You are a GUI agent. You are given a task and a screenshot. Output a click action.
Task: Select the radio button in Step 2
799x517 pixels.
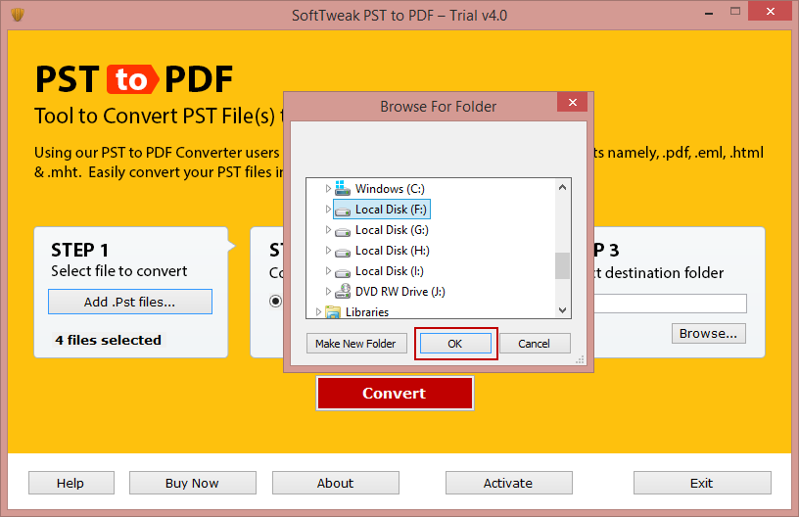(276, 301)
